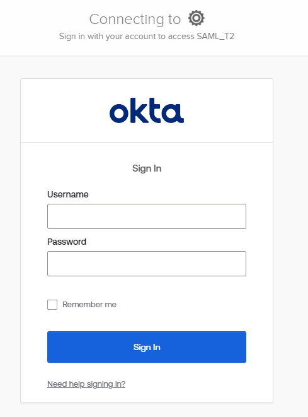Click the gear app icon beside Connecting to
Screen dimensions: 308x417
click(x=197, y=18)
